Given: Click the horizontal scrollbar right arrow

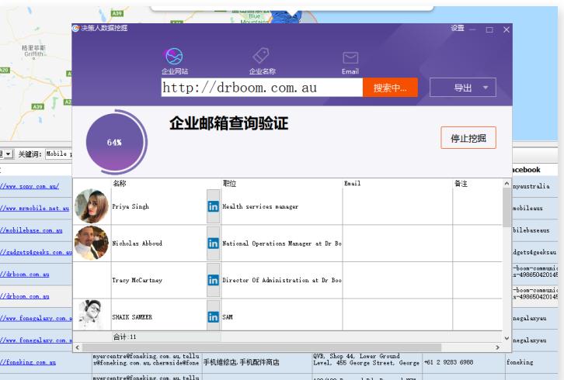Looking at the screenshot, I should [497, 347].
